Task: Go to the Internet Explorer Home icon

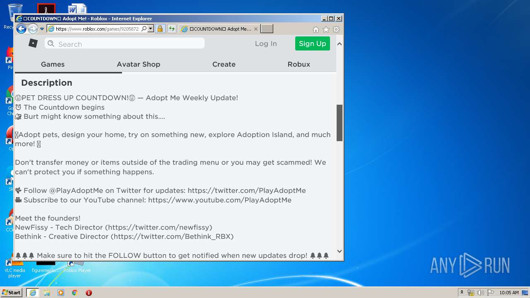Action: click(316, 29)
